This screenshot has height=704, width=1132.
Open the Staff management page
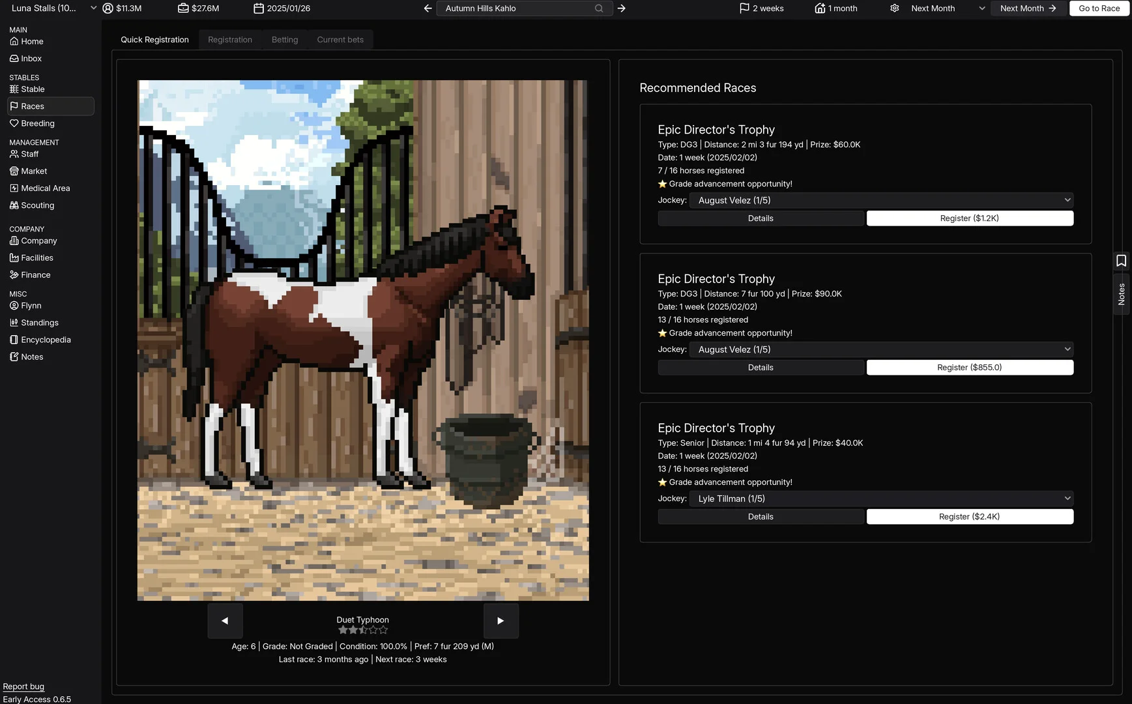[x=29, y=154]
